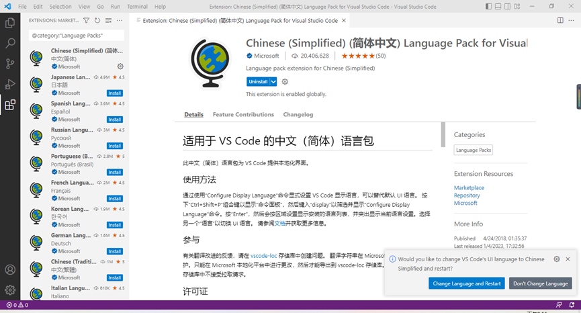Open the View menu
Image resolution: width=581 pixels, height=313 pixels.
[84, 6]
